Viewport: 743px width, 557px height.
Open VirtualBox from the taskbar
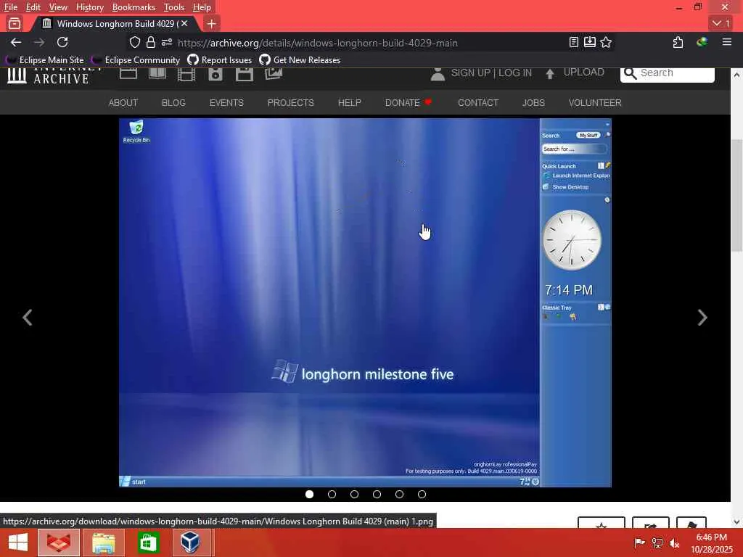click(191, 542)
